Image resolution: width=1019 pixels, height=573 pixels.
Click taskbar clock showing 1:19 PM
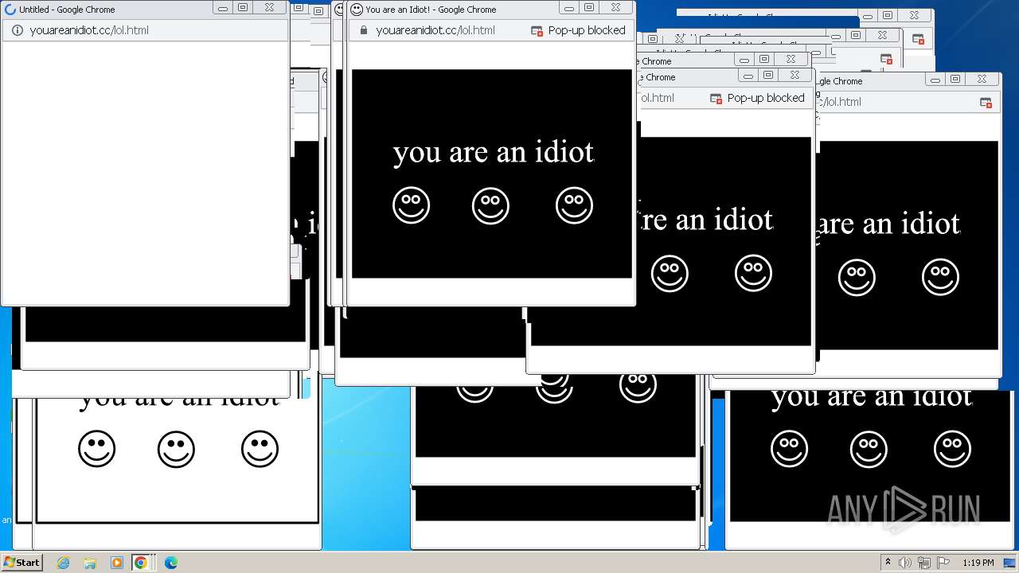click(x=978, y=563)
